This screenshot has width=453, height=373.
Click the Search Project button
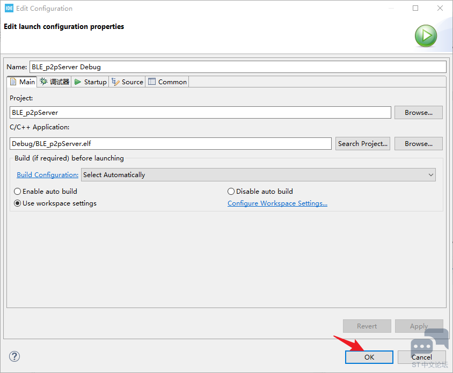point(363,144)
